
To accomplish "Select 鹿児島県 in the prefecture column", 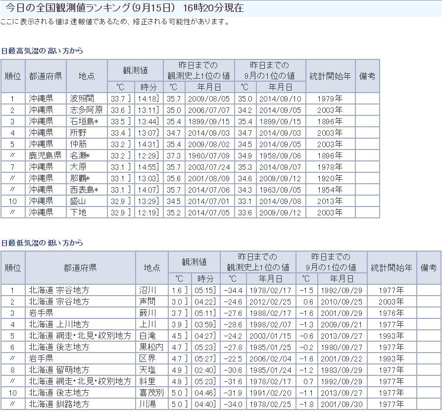I will [x=45, y=155].
